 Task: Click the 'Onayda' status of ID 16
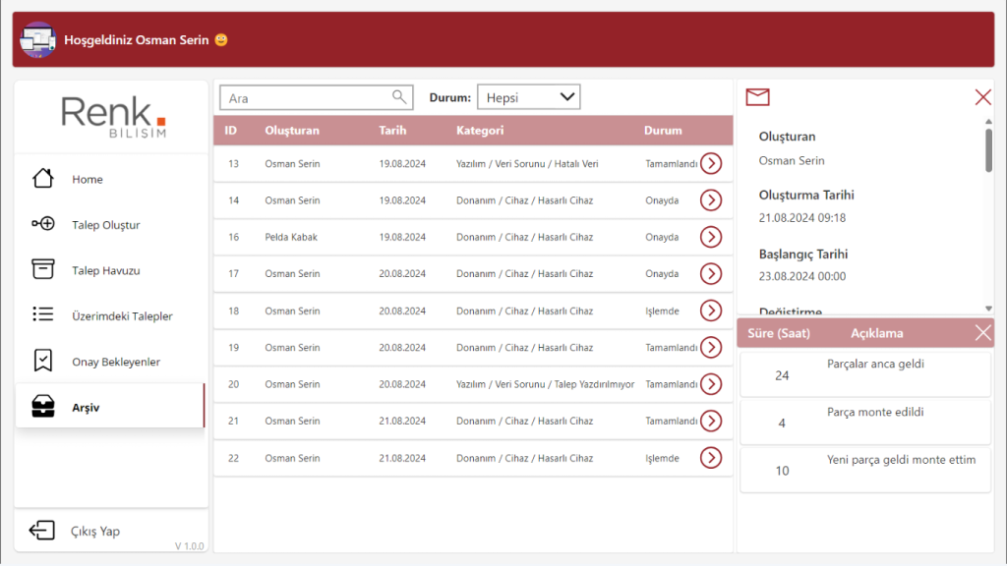point(662,237)
